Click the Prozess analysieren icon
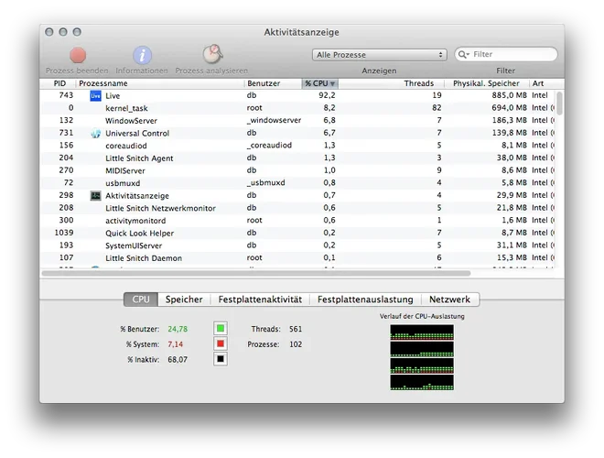The height and width of the screenshot is (458, 604). 211,55
